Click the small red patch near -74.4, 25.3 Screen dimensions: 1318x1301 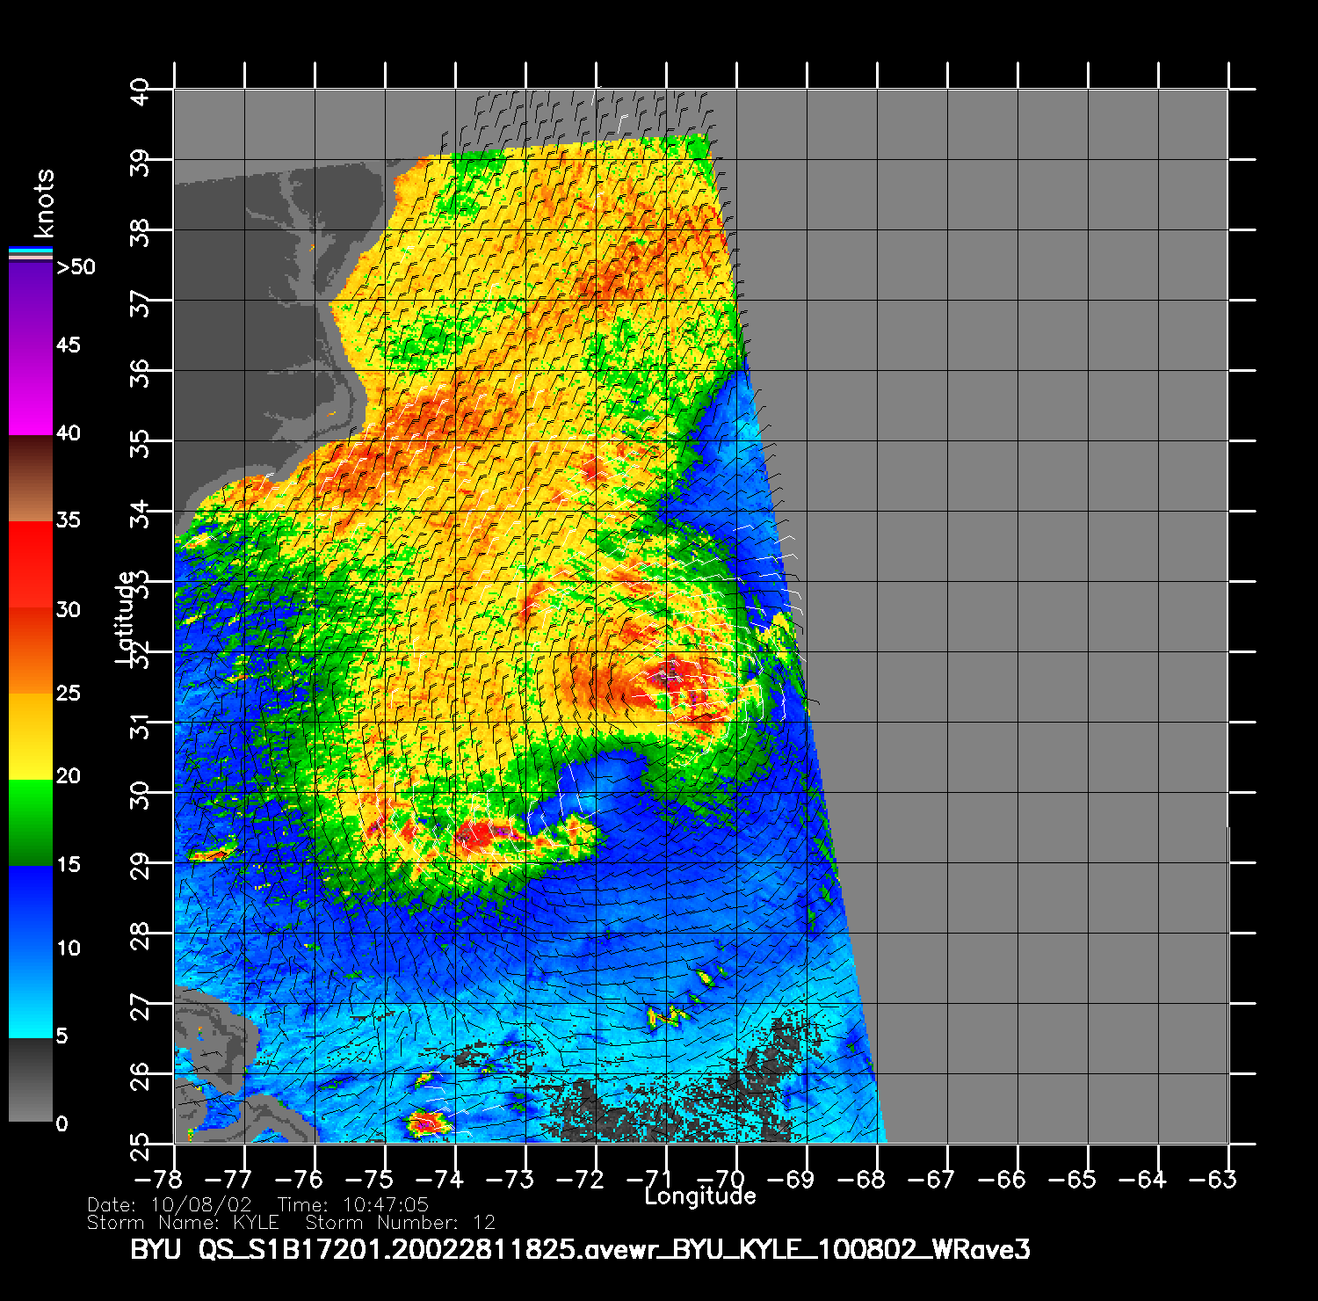pyautogui.click(x=428, y=1123)
